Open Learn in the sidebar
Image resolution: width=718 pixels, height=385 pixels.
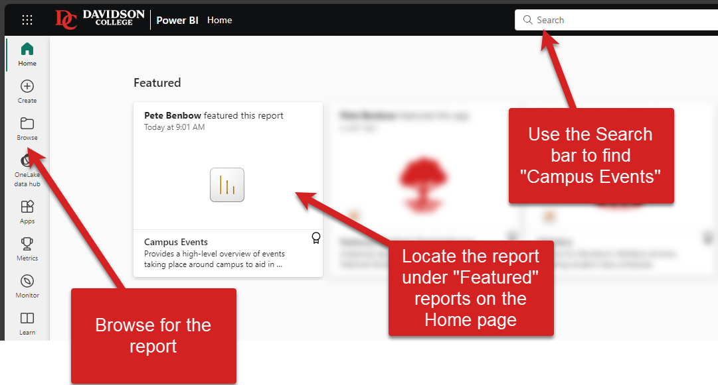click(x=27, y=323)
